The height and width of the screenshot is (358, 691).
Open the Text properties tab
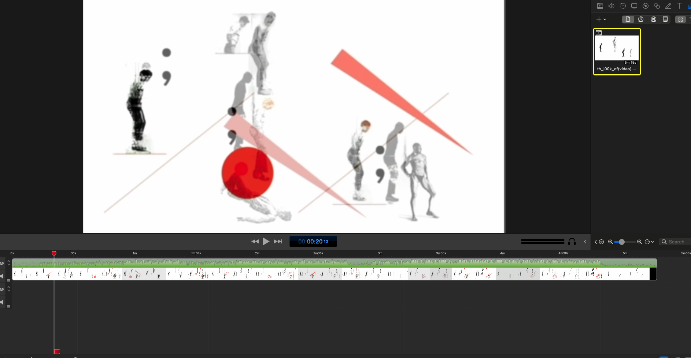(x=680, y=6)
